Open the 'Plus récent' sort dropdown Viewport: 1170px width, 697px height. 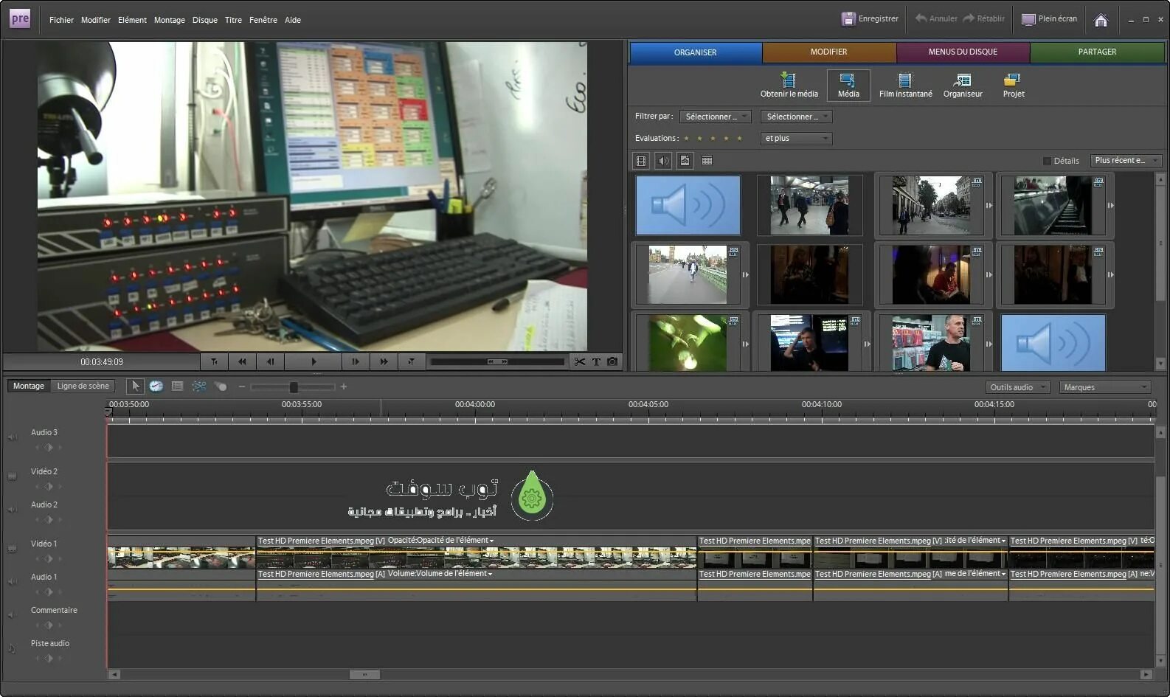pos(1126,161)
